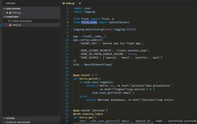The width and height of the screenshot is (197, 124).
Task: Close the hello.py editor tab
Action: [x=80, y=3]
